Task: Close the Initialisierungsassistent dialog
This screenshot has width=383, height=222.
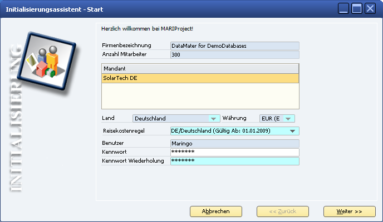Action: pyautogui.click(x=370, y=8)
